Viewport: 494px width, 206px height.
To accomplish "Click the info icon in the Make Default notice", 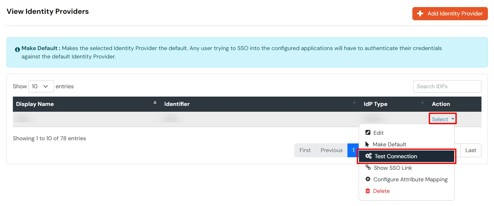I will point(17,49).
